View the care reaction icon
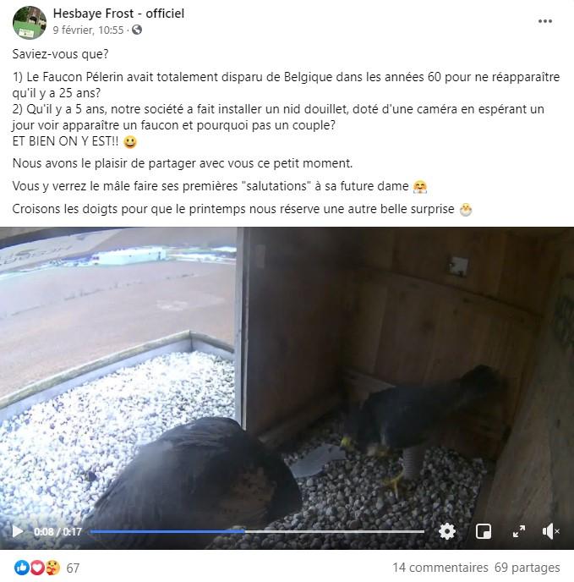The width and height of the screenshot is (574, 582). click(52, 568)
